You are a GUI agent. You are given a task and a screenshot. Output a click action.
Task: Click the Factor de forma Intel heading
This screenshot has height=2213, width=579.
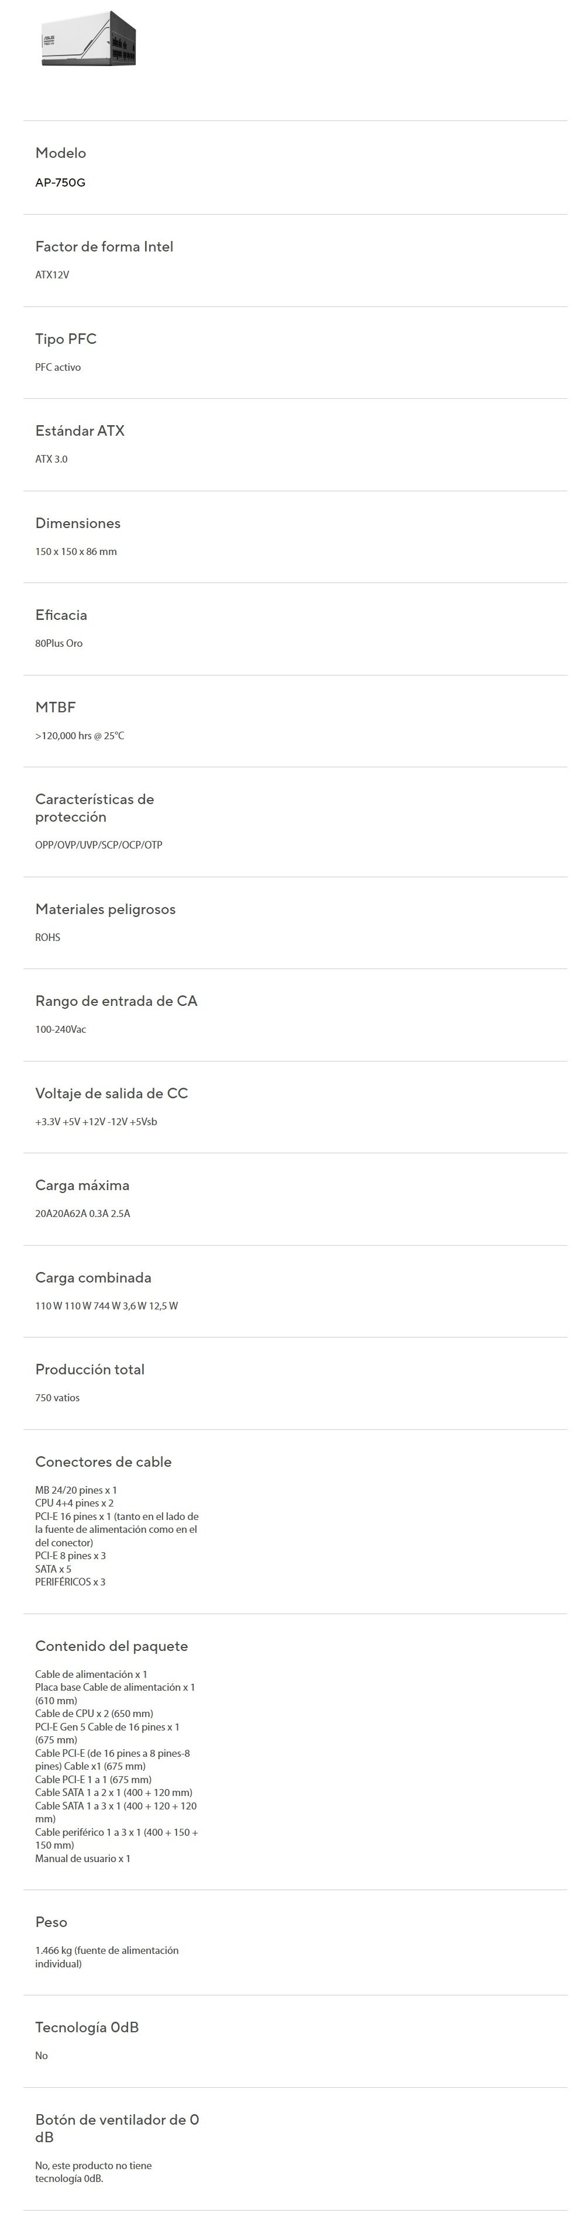[104, 247]
